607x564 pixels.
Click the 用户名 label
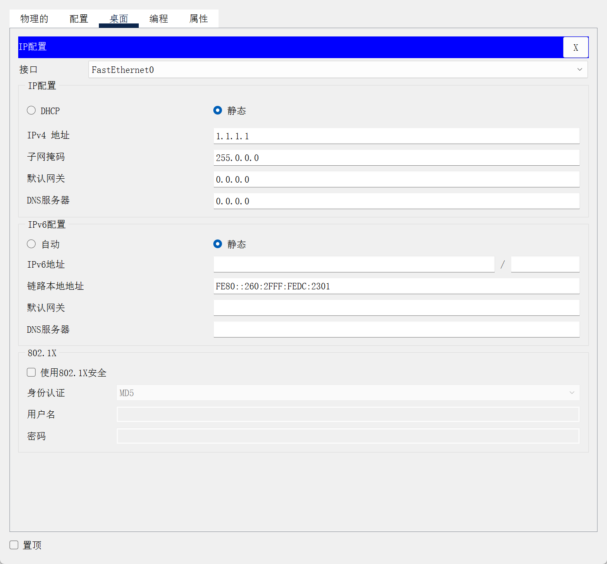41,414
